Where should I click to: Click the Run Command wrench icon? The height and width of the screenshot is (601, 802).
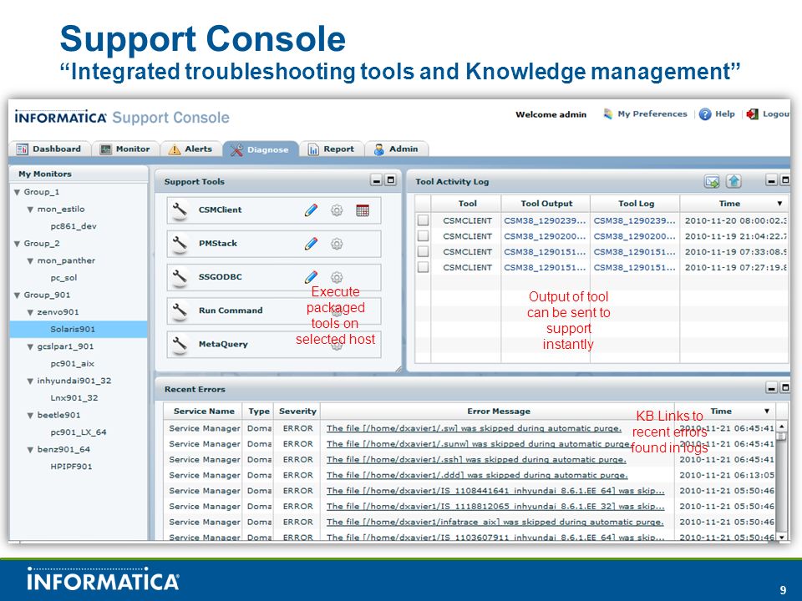[x=180, y=311]
